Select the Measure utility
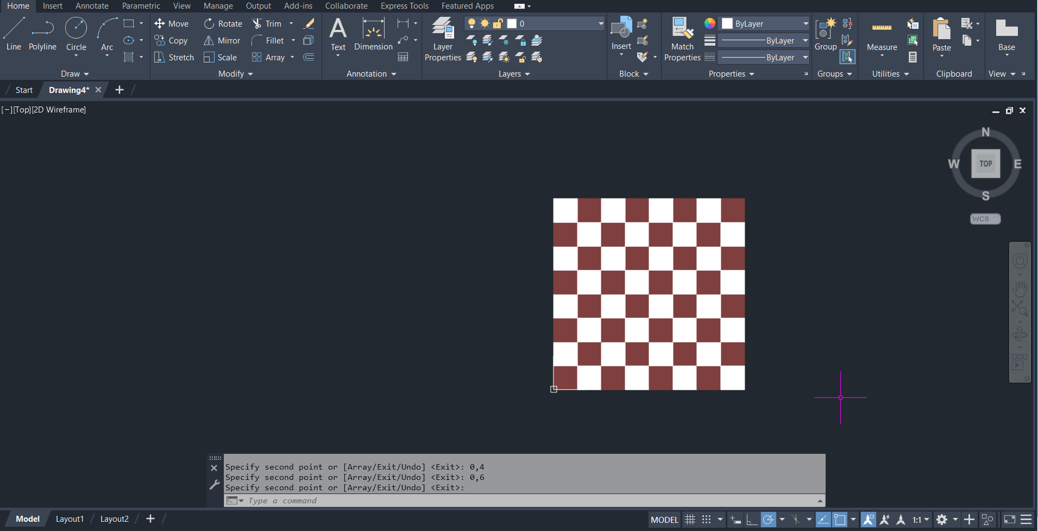1038x531 pixels. (x=882, y=35)
